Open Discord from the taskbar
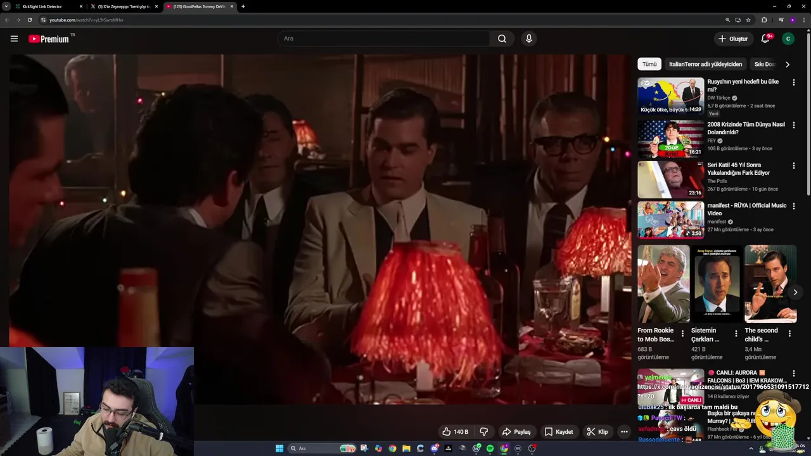811x456 pixels. (434, 448)
